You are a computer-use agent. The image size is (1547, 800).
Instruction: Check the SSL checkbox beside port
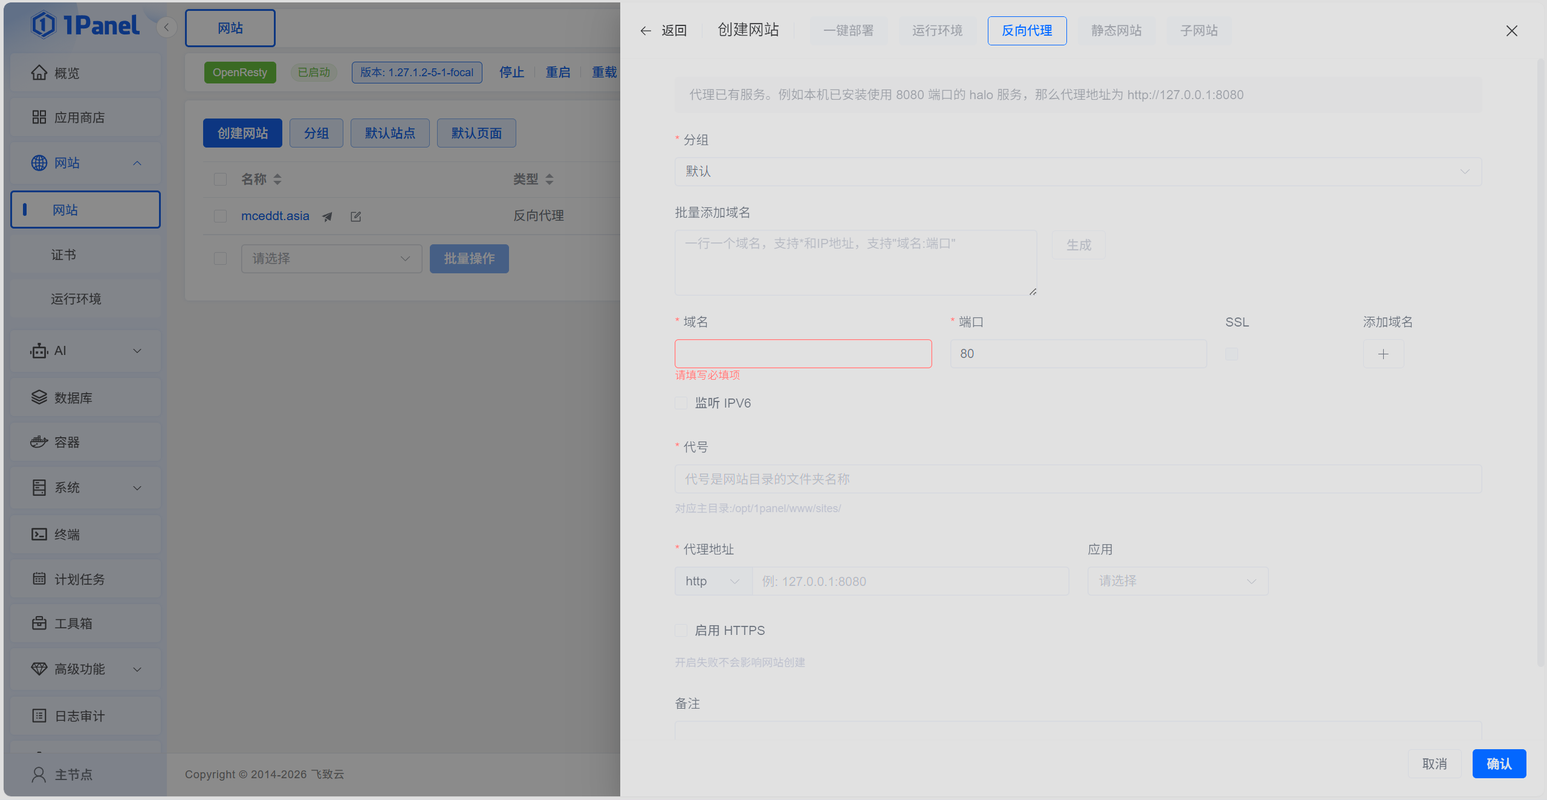click(1231, 354)
